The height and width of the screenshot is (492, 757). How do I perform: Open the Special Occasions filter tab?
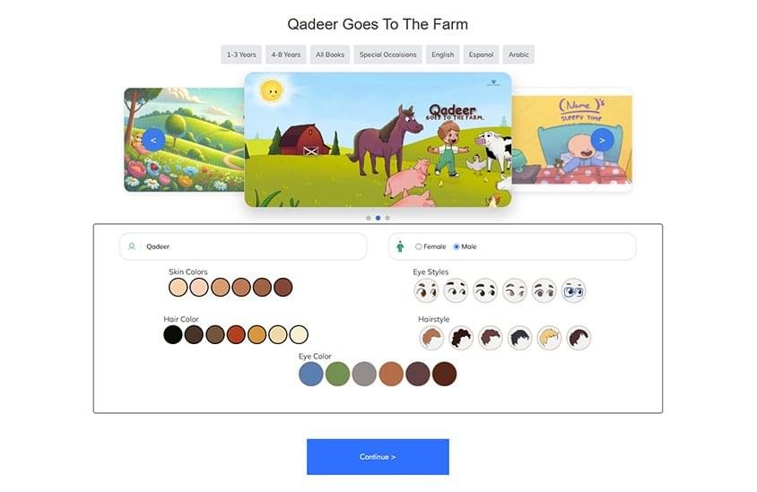point(387,55)
